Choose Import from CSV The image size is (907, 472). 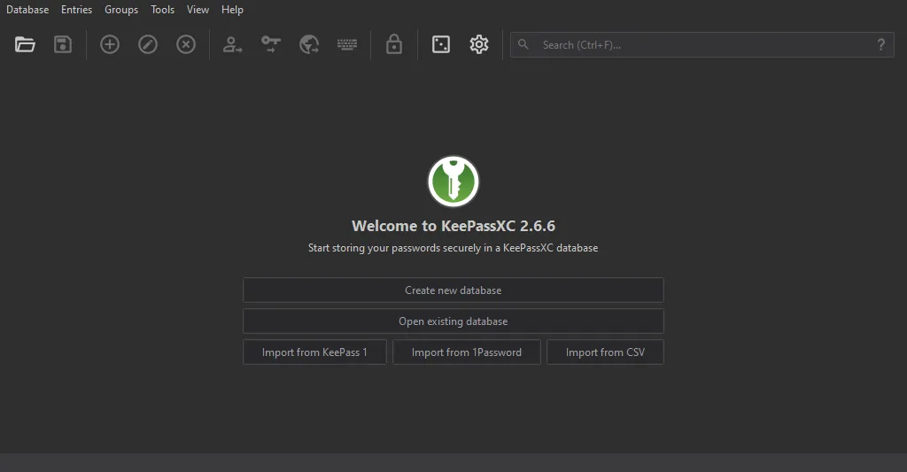point(605,352)
